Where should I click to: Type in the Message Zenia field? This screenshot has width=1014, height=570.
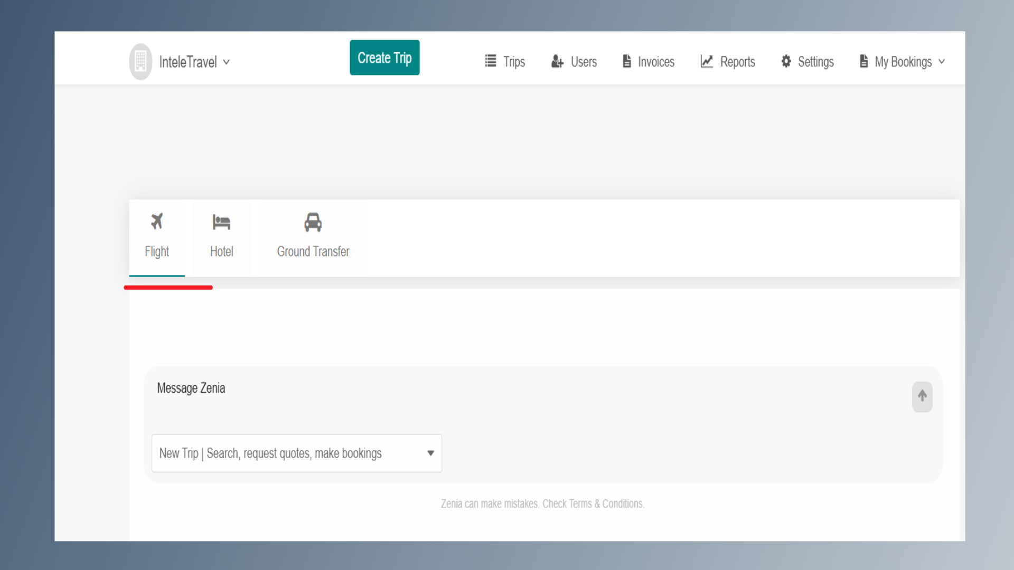click(x=528, y=388)
